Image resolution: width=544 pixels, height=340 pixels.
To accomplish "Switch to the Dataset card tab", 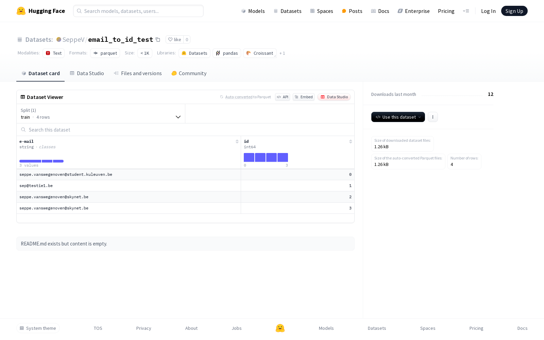I will 40,73.
